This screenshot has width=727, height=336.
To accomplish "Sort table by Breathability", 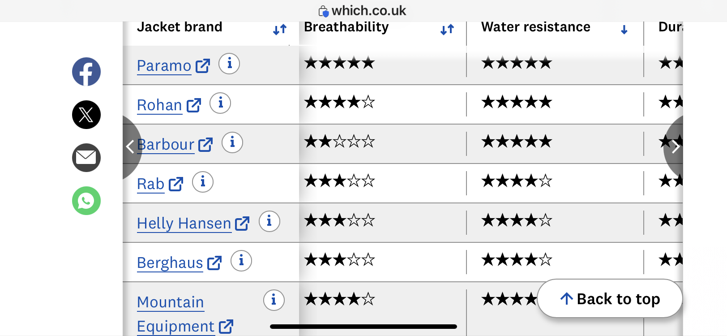I will [447, 30].
